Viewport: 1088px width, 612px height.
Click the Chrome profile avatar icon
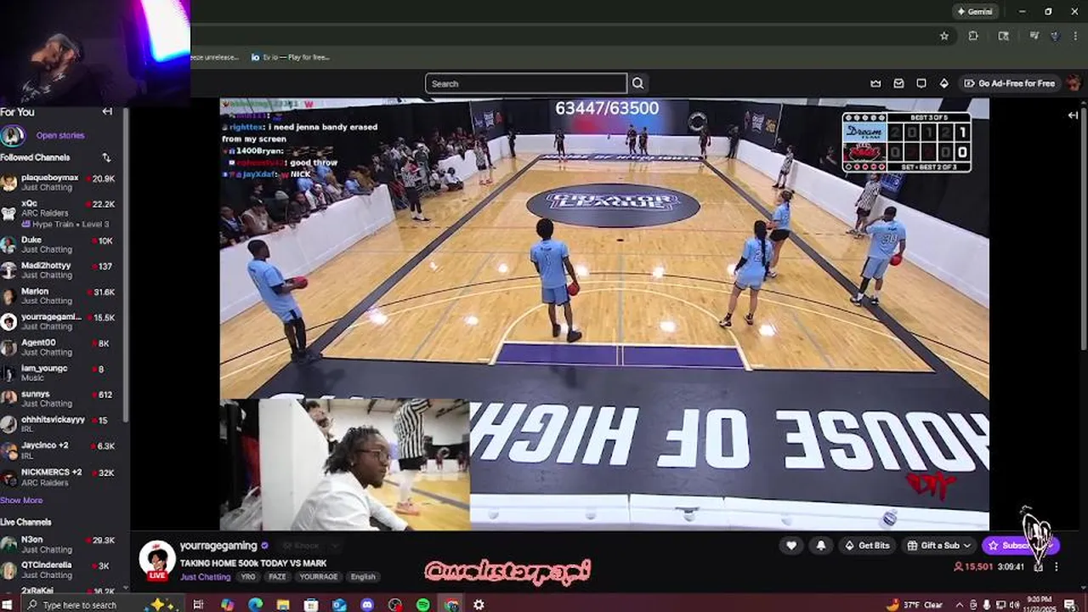(x=1055, y=36)
